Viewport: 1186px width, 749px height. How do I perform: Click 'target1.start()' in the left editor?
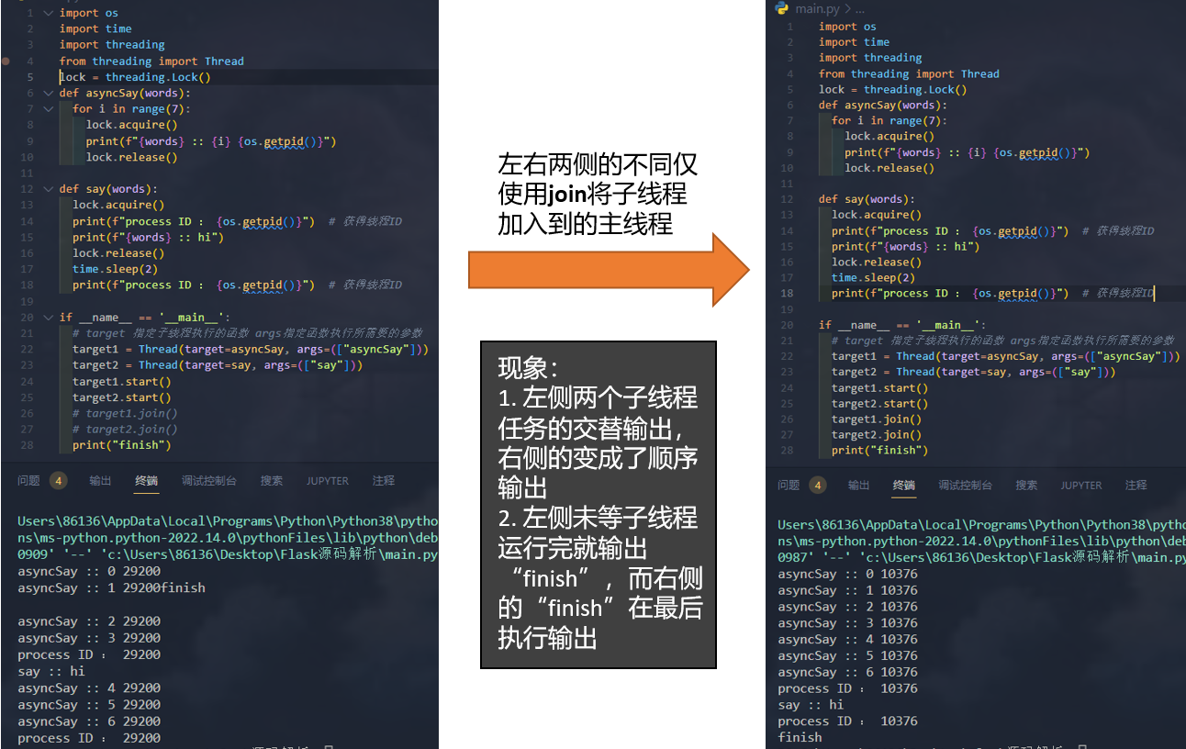pyautogui.click(x=122, y=381)
